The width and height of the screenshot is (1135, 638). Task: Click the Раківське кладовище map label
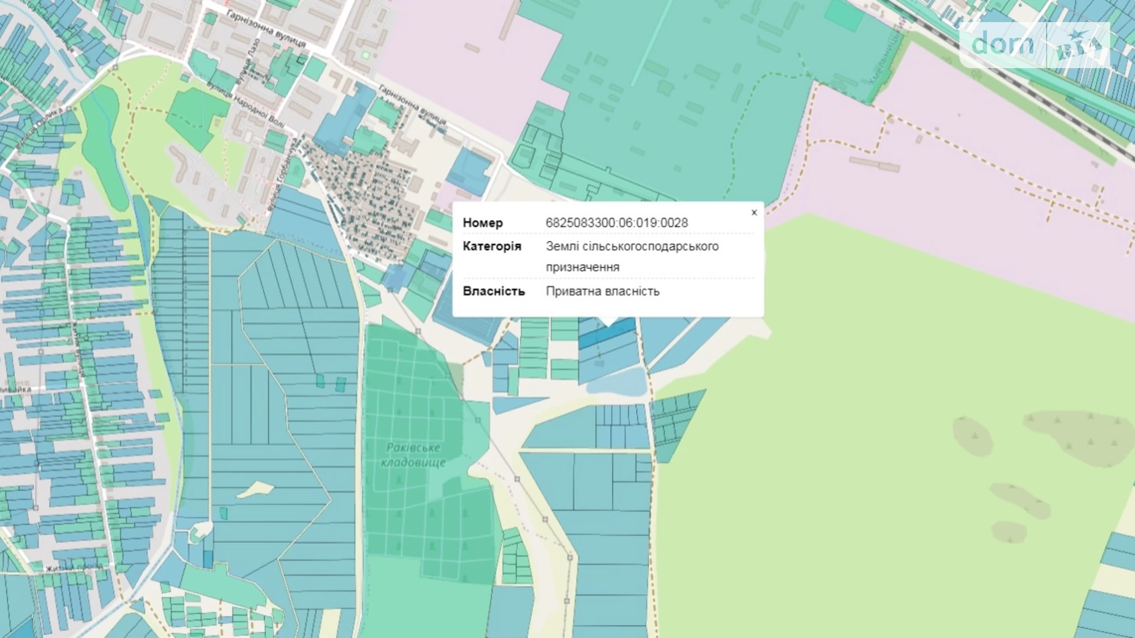pos(413,455)
